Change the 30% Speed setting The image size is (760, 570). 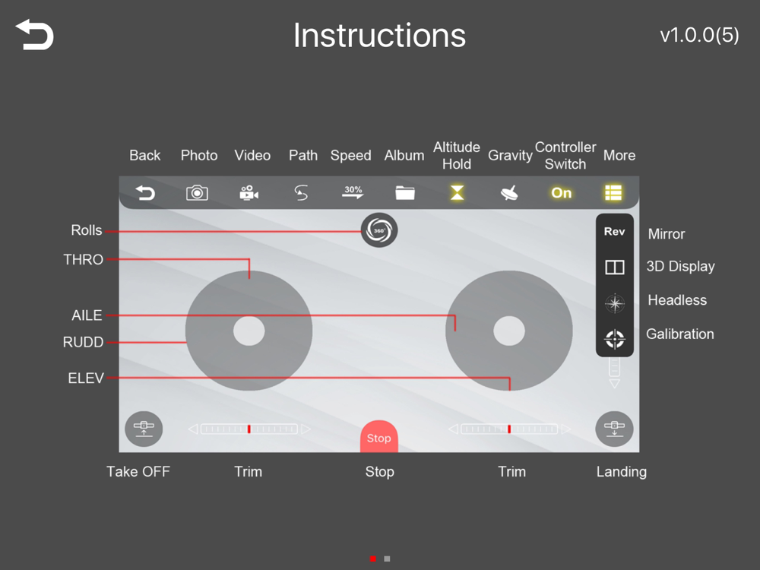click(x=353, y=192)
